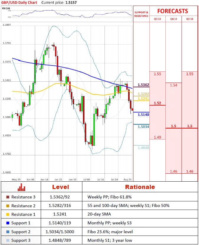Click the level cell 1.4848/789
This screenshot has height=245, width=199.
(60, 240)
